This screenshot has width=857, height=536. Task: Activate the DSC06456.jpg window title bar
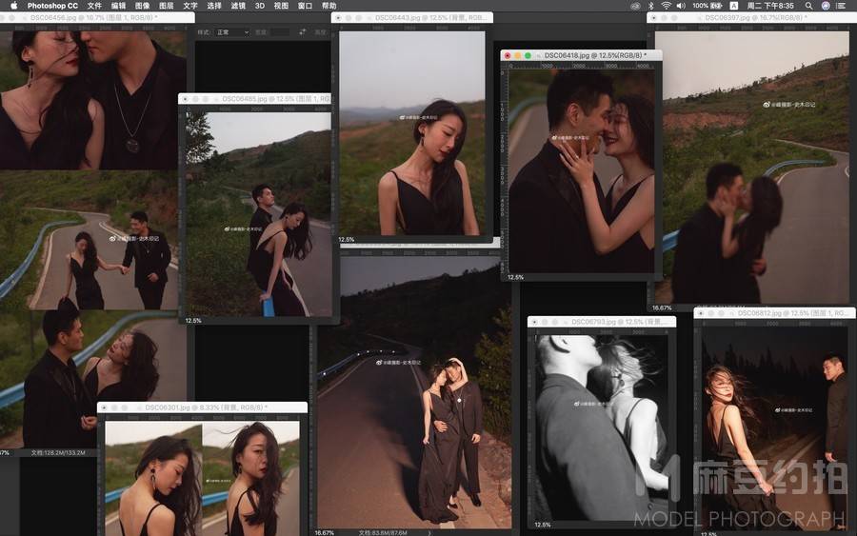[97, 17]
